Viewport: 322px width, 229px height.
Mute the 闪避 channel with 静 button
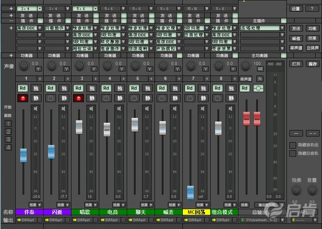(x=64, y=98)
